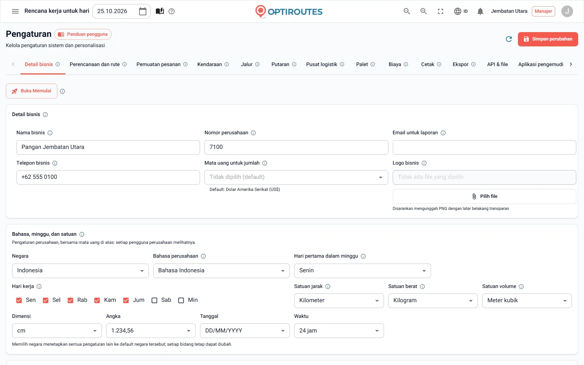Image resolution: width=584 pixels, height=365 pixels.
Task: Open notifications bell
Action: (x=480, y=11)
